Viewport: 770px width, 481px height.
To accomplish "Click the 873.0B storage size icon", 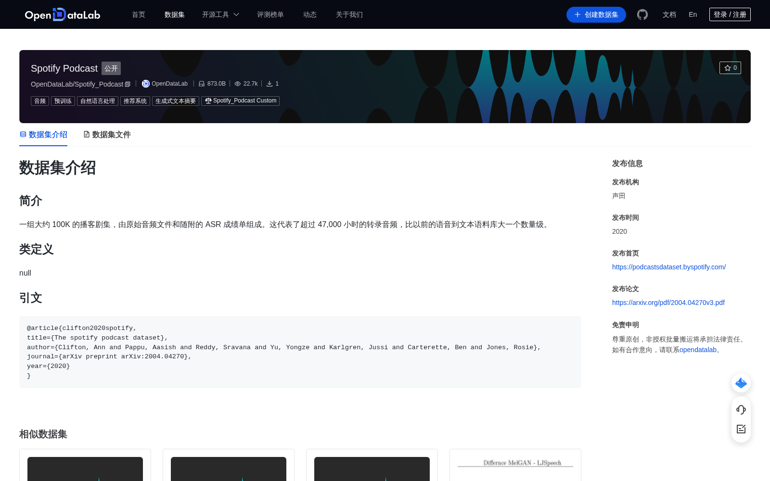I will pos(202,84).
